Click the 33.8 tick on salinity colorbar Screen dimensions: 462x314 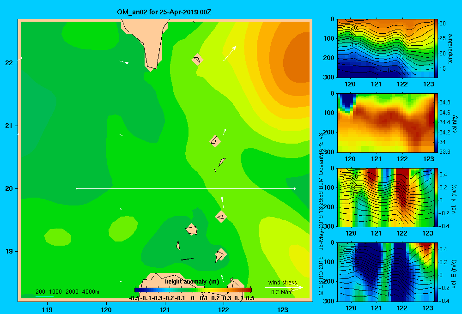[x=444, y=152]
